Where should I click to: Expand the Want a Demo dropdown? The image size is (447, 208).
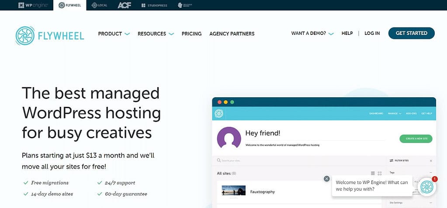[x=312, y=33]
